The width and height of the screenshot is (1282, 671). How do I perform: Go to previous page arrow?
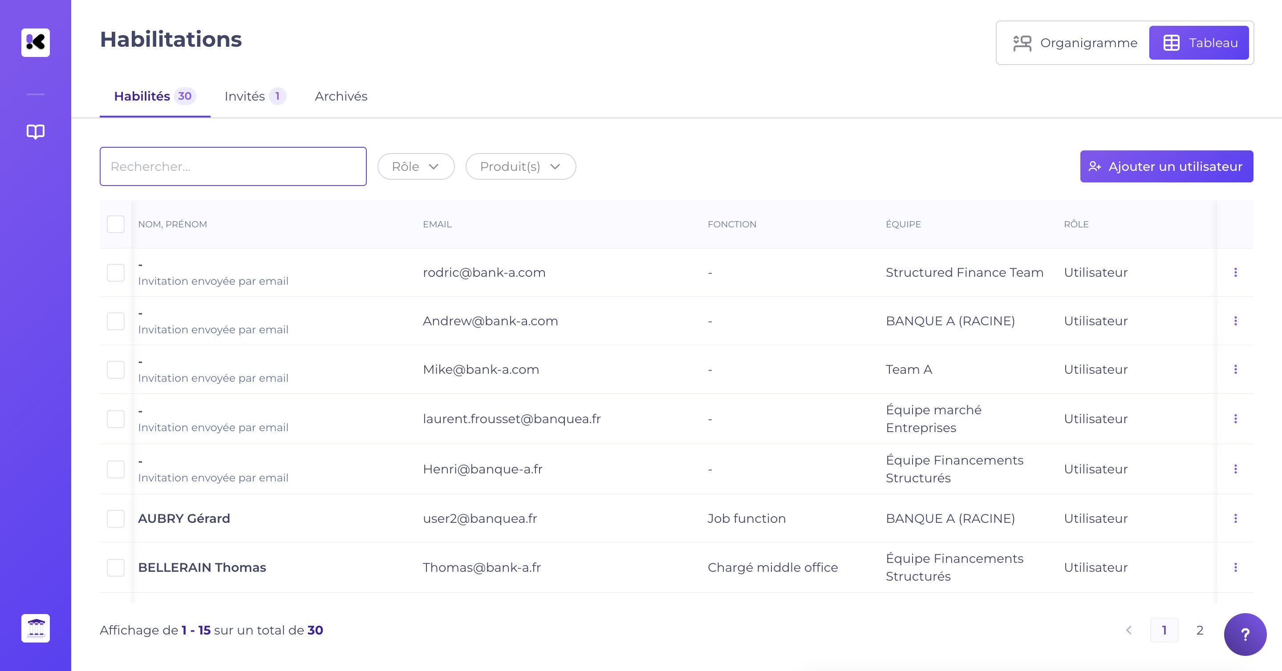click(1129, 630)
